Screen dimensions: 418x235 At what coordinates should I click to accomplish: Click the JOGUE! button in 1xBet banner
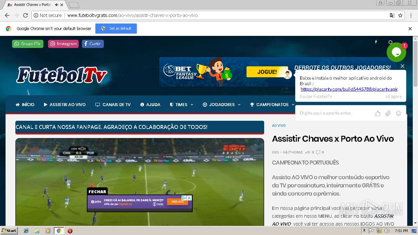(x=267, y=72)
